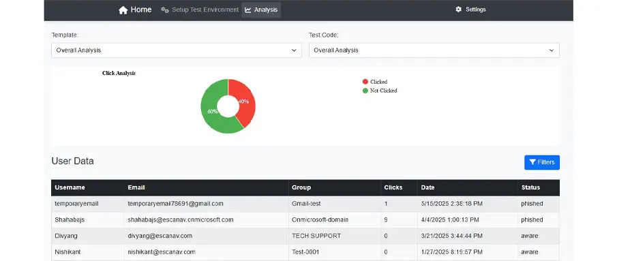Click the Home house icon

pos(123,10)
